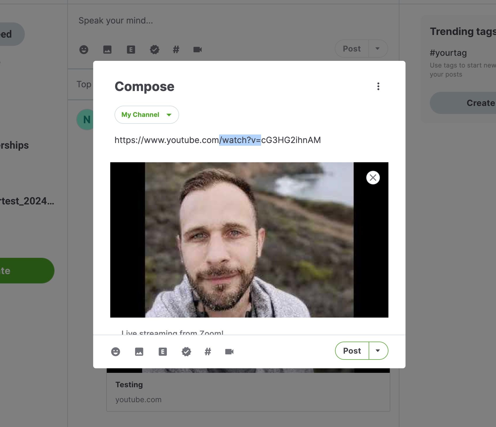Select the Top feed tab

(x=84, y=84)
